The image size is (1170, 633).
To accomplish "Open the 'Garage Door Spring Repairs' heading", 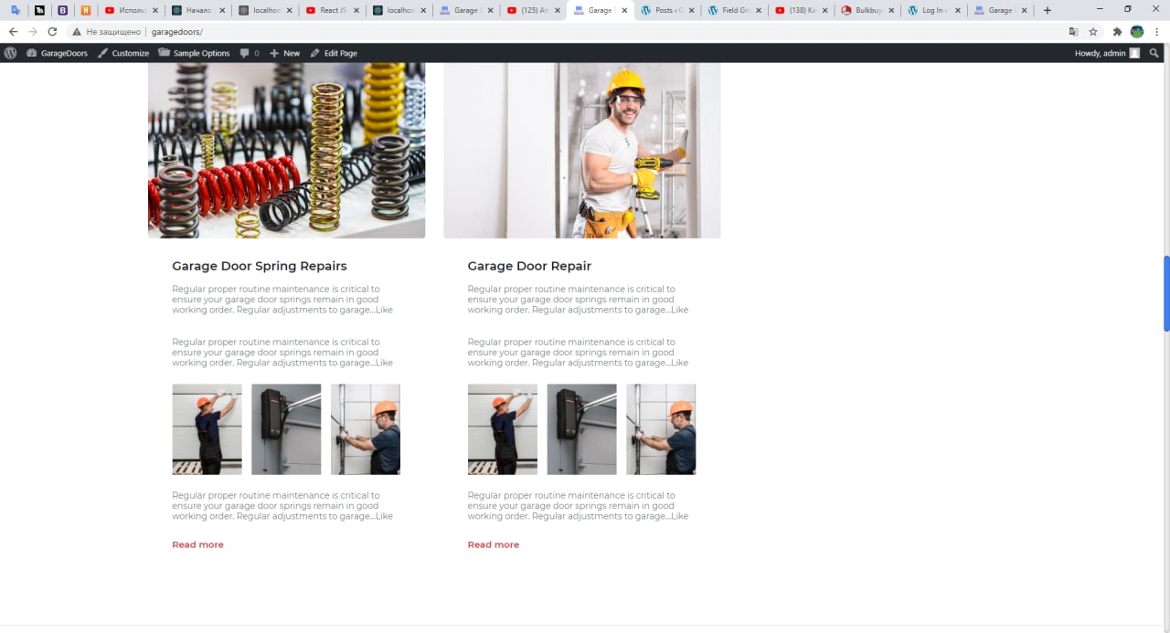I will pyautogui.click(x=260, y=266).
